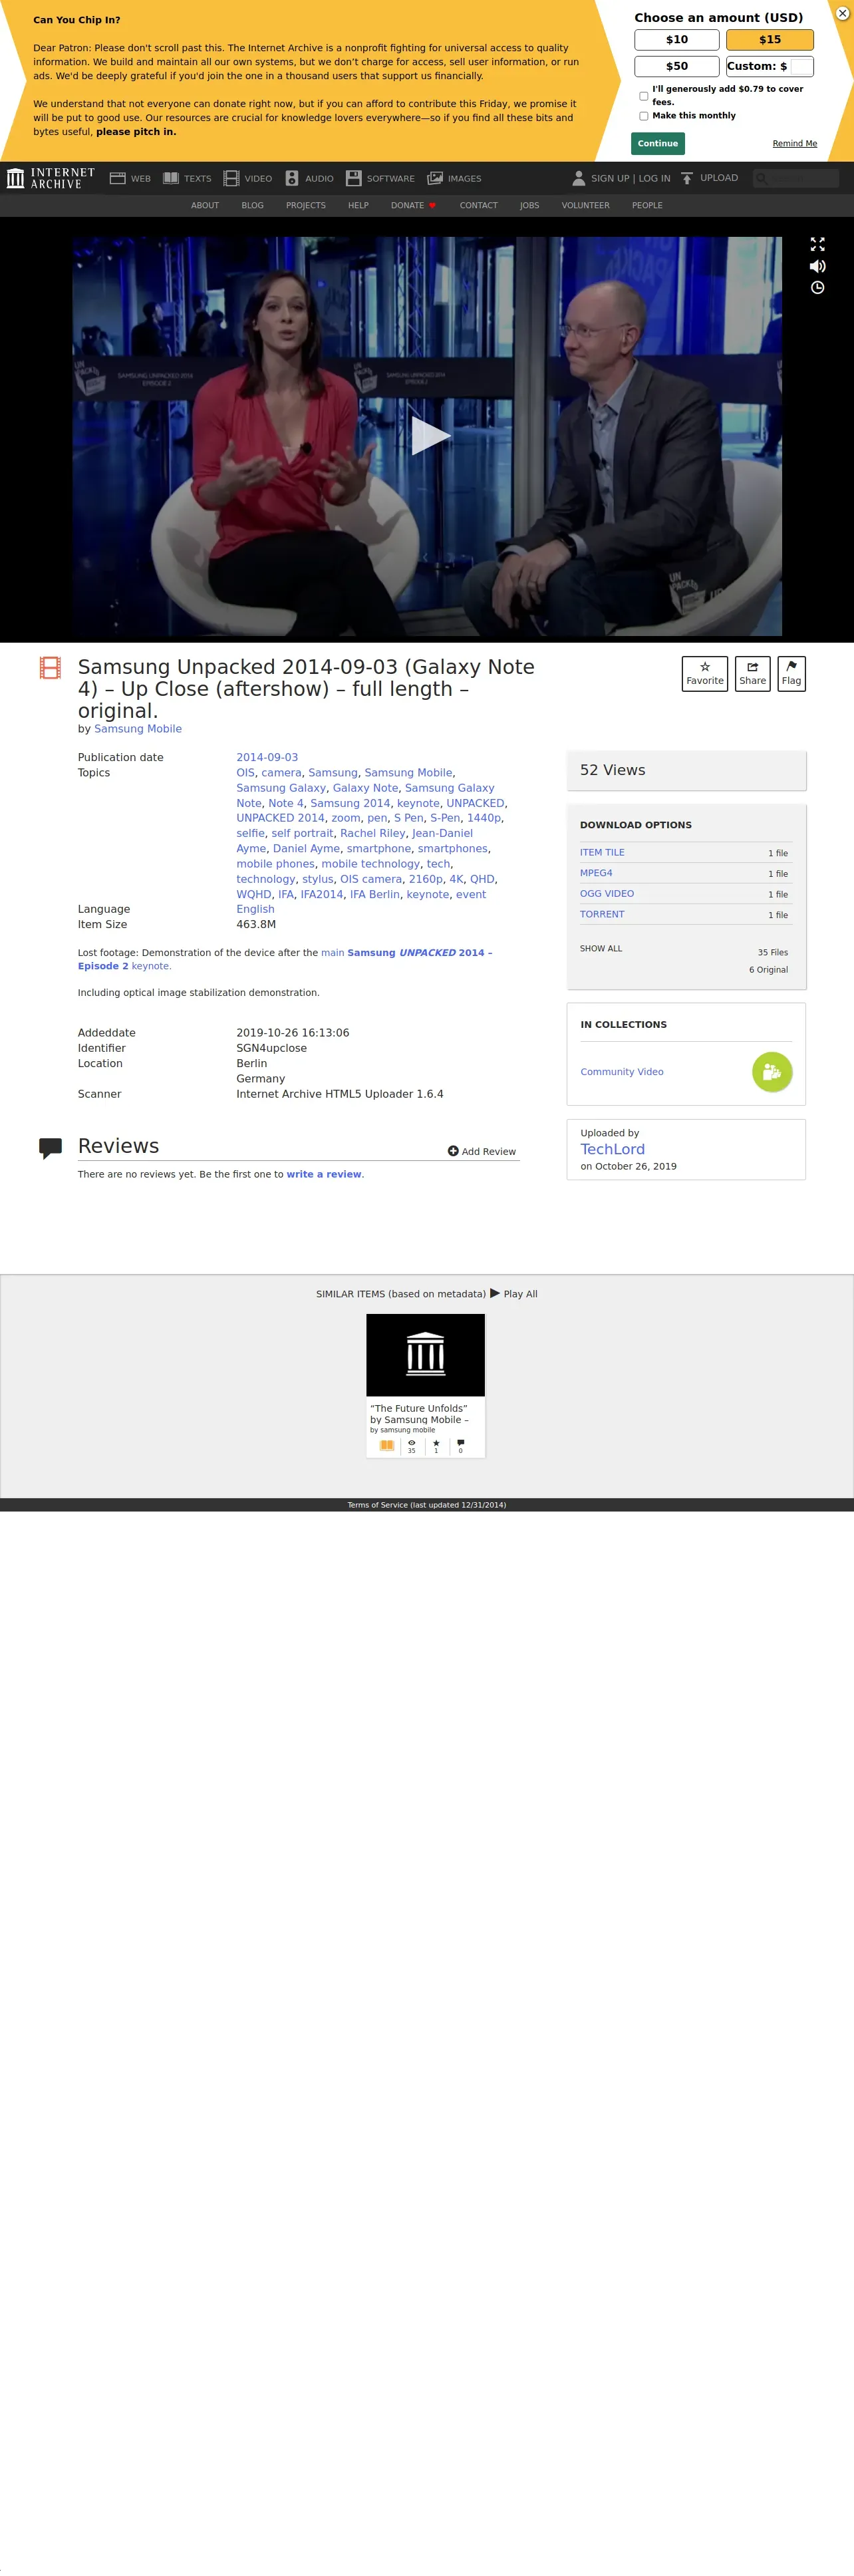Screen dimensions: 854x2576
Task: Open the Volunteer menu item
Action: [585, 206]
